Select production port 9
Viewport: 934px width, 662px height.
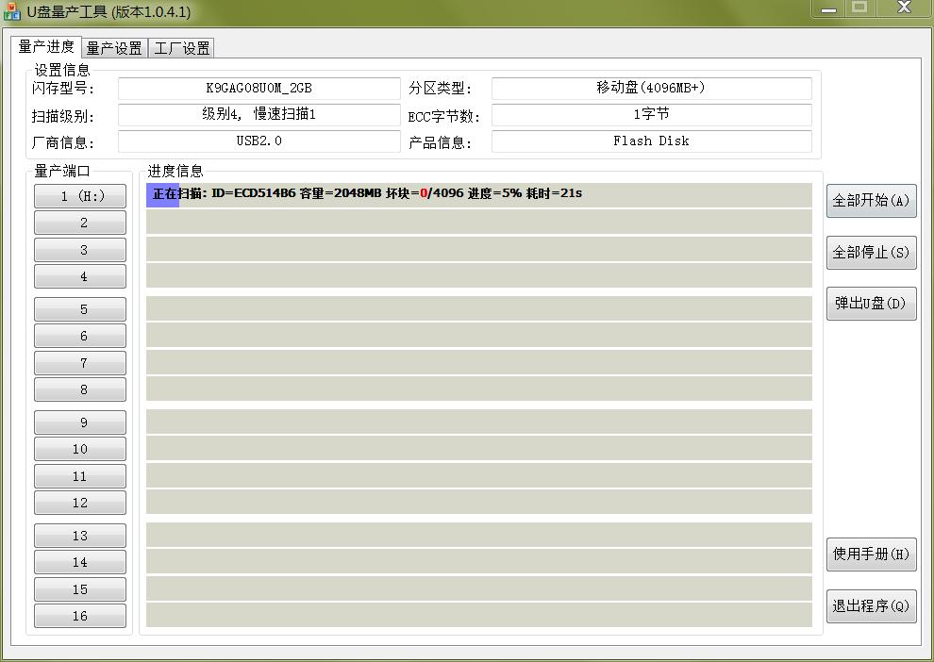pyautogui.click(x=79, y=422)
